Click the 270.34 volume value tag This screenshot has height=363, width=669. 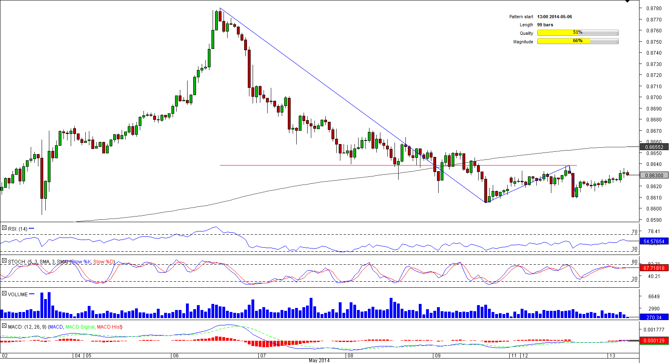[654, 318]
